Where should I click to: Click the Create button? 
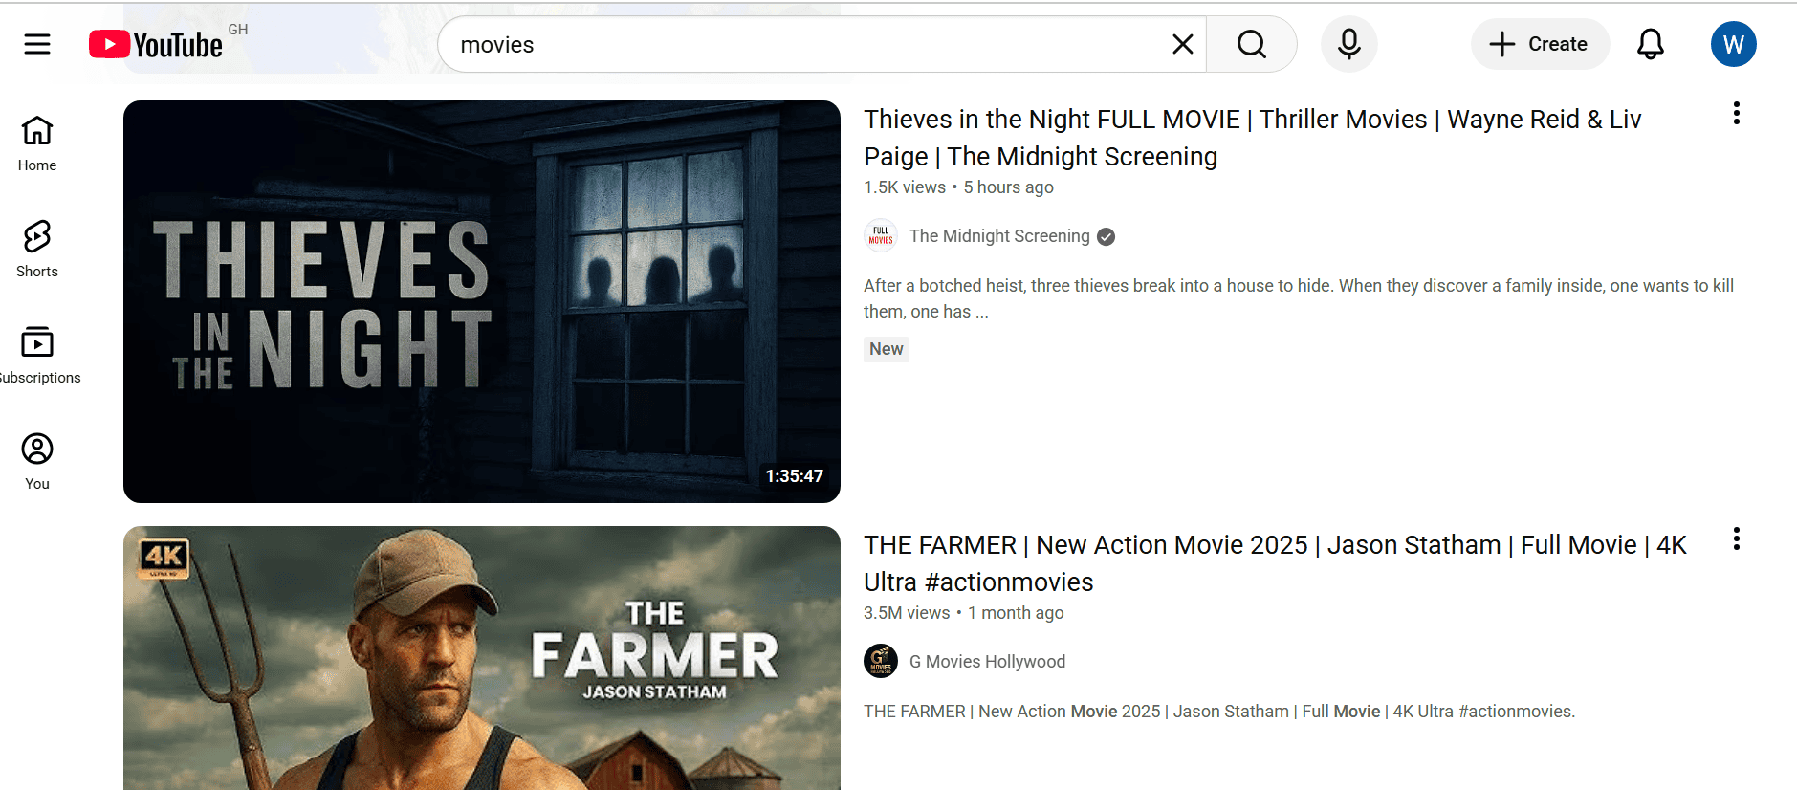[x=1540, y=44]
